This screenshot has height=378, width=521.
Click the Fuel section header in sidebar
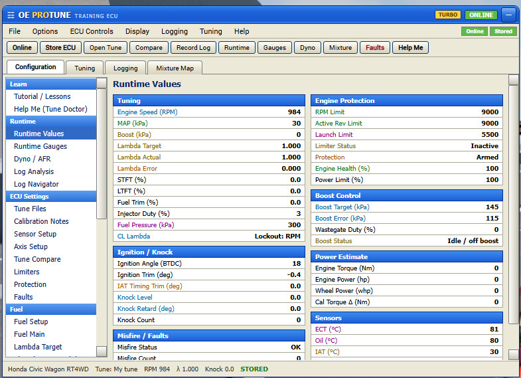51,310
